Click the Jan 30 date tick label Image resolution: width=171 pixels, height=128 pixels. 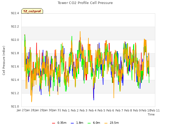[x=48, y=110]
